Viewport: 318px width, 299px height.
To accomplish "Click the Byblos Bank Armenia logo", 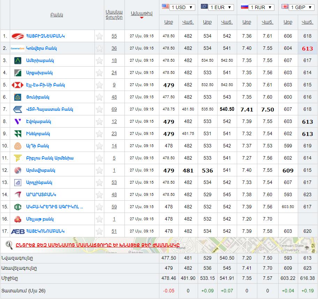I will point(17,158).
